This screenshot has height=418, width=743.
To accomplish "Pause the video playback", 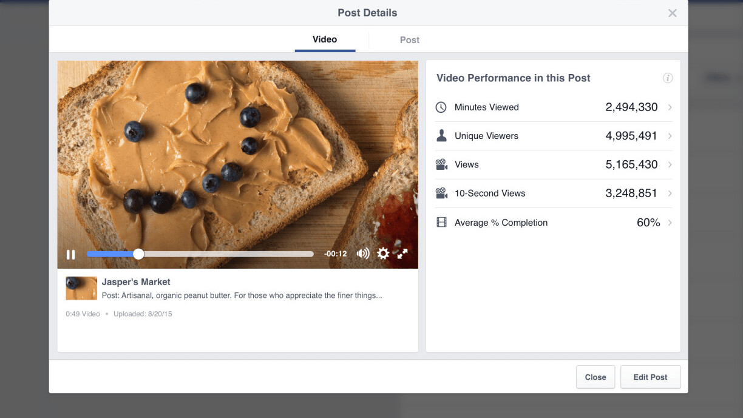I will (x=71, y=254).
